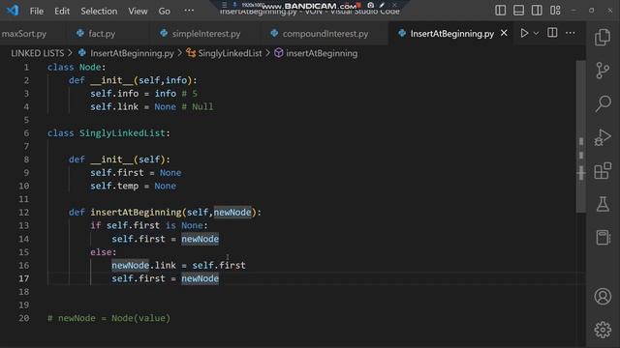The width and height of the screenshot is (620, 348).
Task: Click 'else:' on line 15
Action: [104, 252]
